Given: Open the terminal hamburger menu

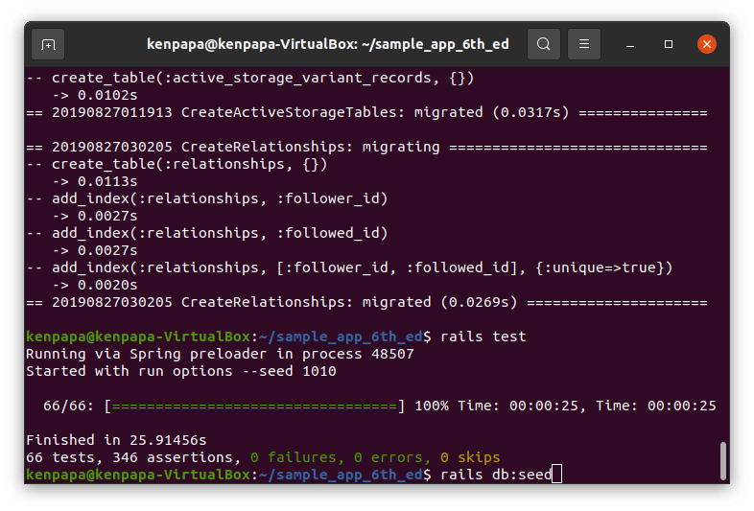Looking at the screenshot, I should point(584,44).
